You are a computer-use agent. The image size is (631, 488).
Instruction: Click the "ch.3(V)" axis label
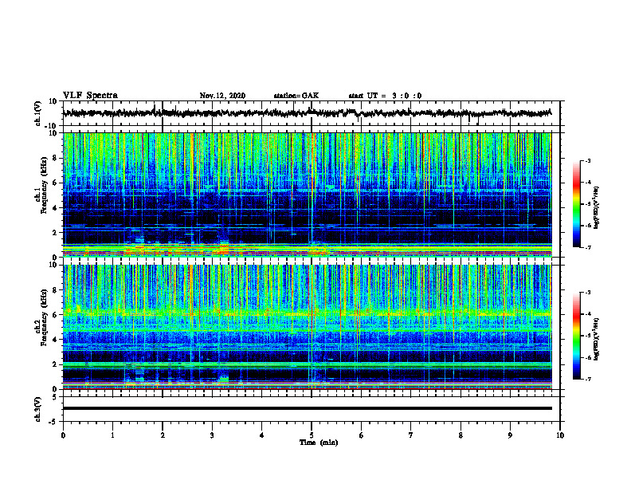(x=38, y=409)
